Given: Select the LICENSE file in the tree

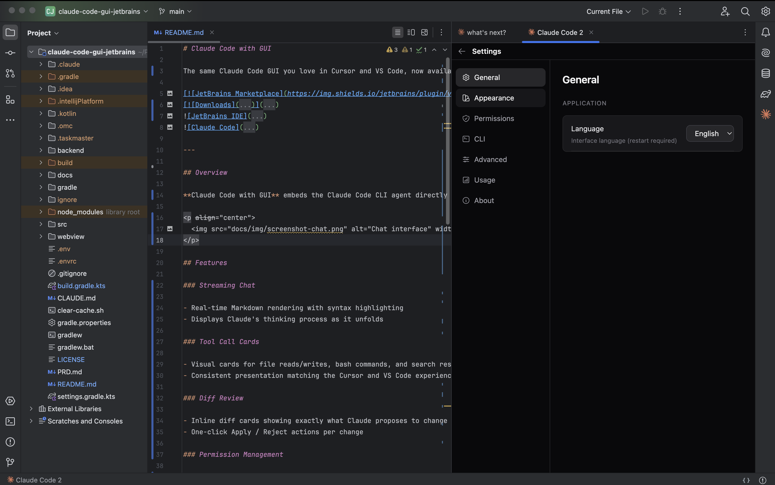Looking at the screenshot, I should click(71, 360).
